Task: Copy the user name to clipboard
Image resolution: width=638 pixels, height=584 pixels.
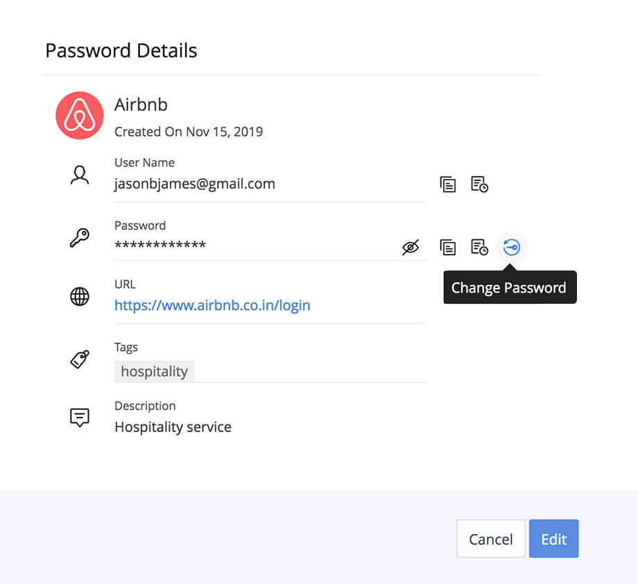Action: click(x=448, y=184)
